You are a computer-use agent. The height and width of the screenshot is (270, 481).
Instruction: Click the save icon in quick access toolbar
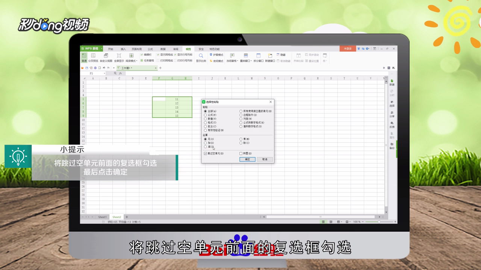click(87, 68)
